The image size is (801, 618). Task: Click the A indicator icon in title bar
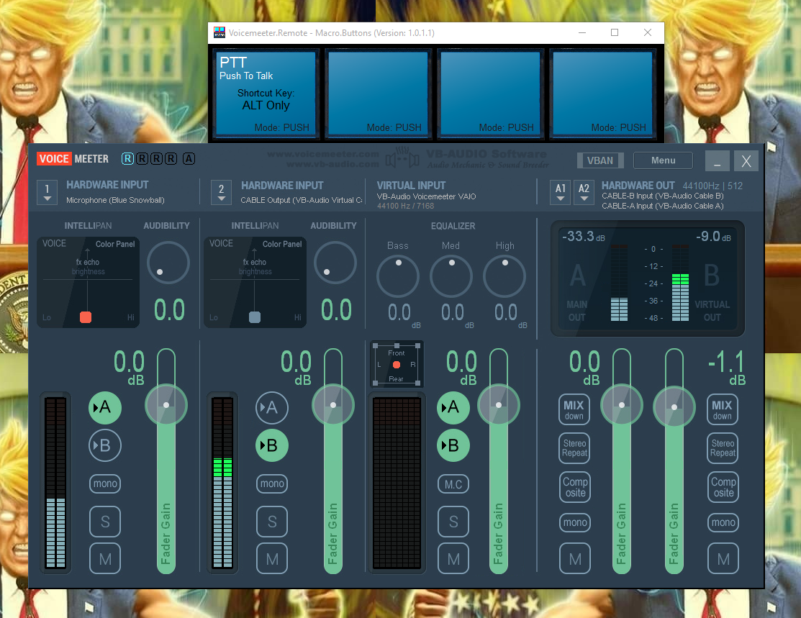[189, 159]
